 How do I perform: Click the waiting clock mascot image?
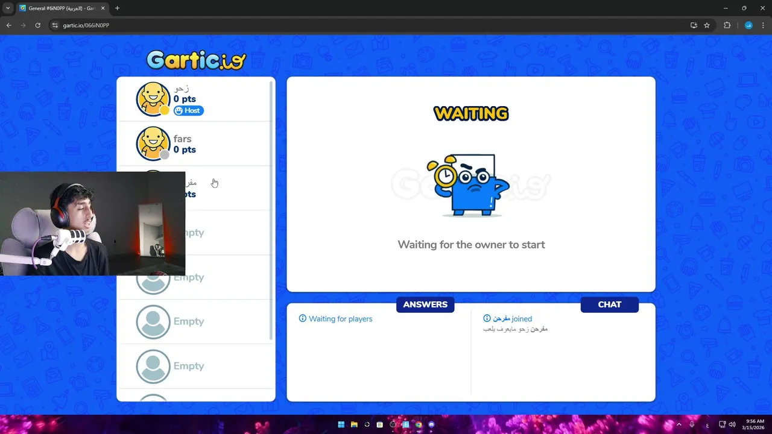[x=468, y=185]
